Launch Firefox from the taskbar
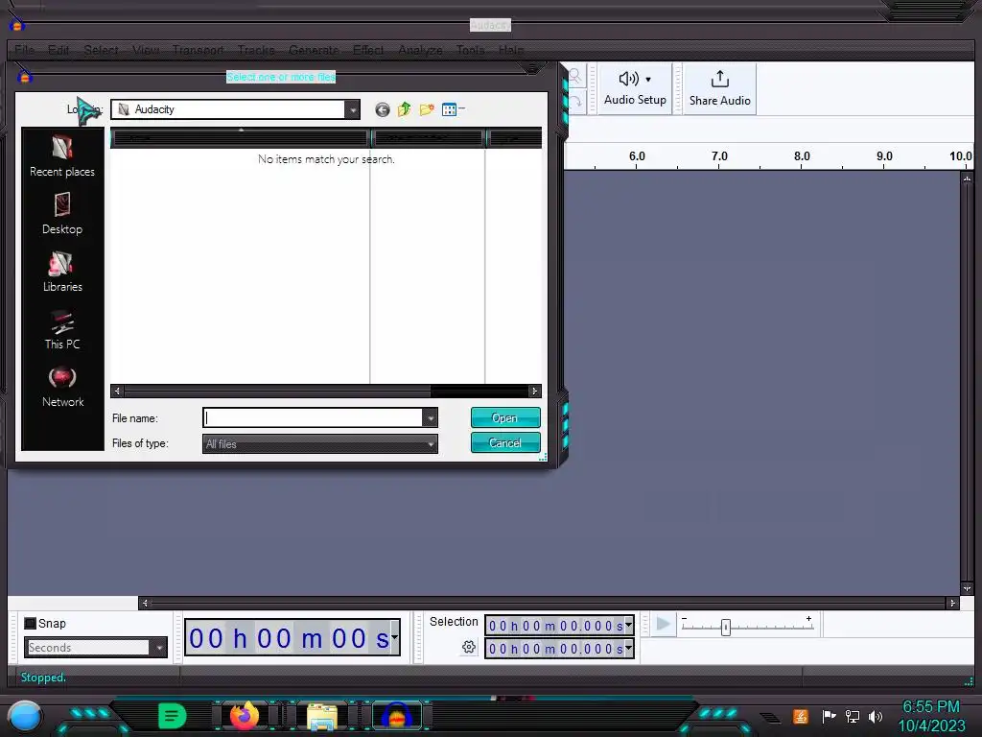The height and width of the screenshot is (737, 982). click(245, 715)
